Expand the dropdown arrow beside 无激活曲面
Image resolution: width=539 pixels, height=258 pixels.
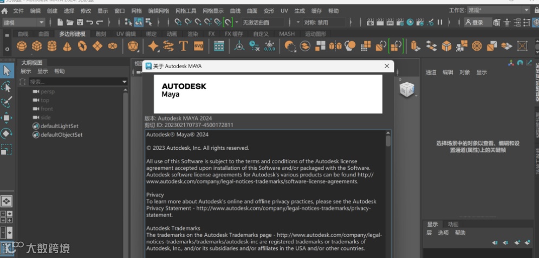pyautogui.click(x=237, y=22)
